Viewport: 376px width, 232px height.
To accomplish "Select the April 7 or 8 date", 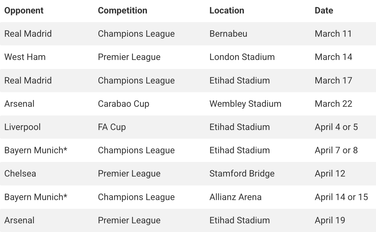I will 336,150.
